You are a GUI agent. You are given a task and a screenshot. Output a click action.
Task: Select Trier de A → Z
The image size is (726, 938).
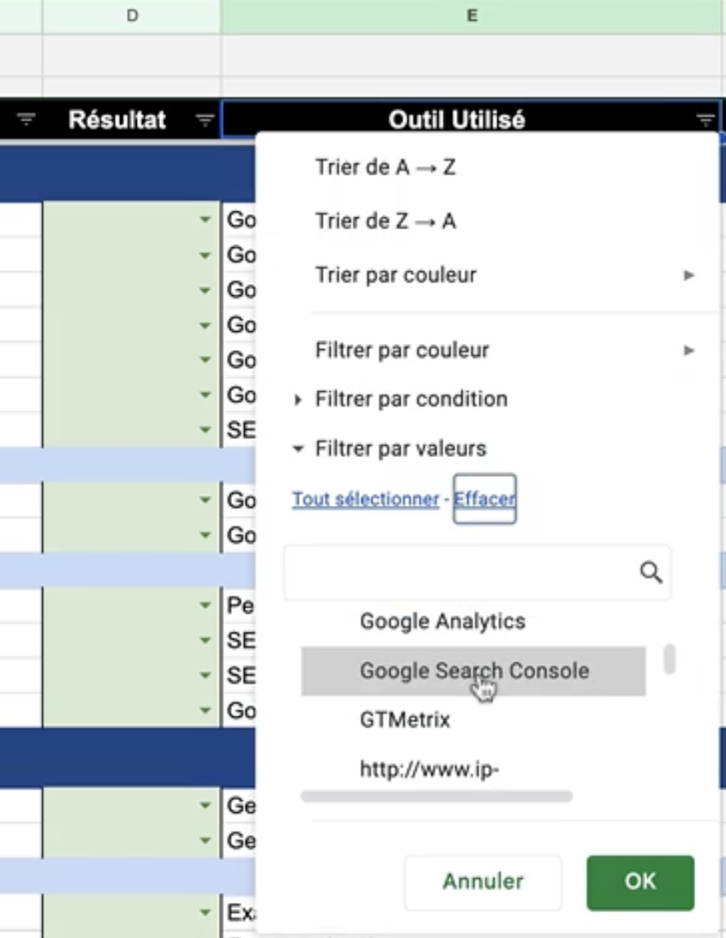pyautogui.click(x=385, y=168)
